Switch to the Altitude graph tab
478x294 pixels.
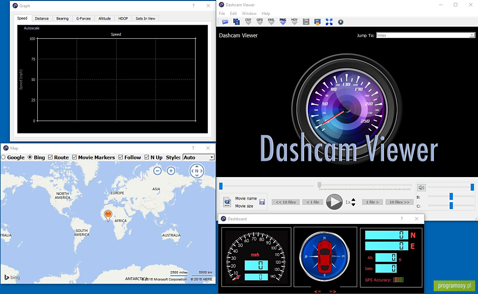point(105,18)
